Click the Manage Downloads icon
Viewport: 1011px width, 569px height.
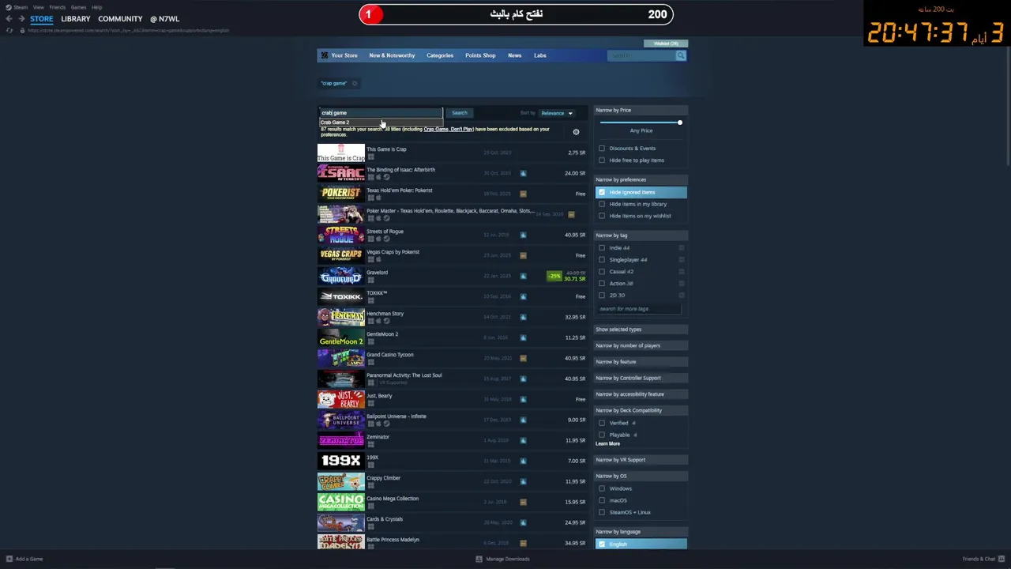pyautogui.click(x=479, y=559)
